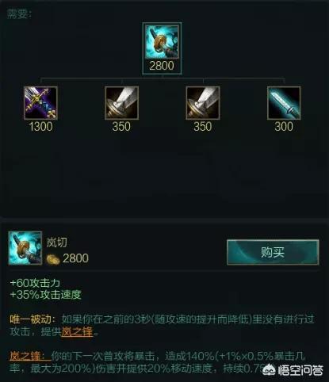
Task: Click the B.F. Sword component costing 1300
Action: pyautogui.click(x=40, y=103)
